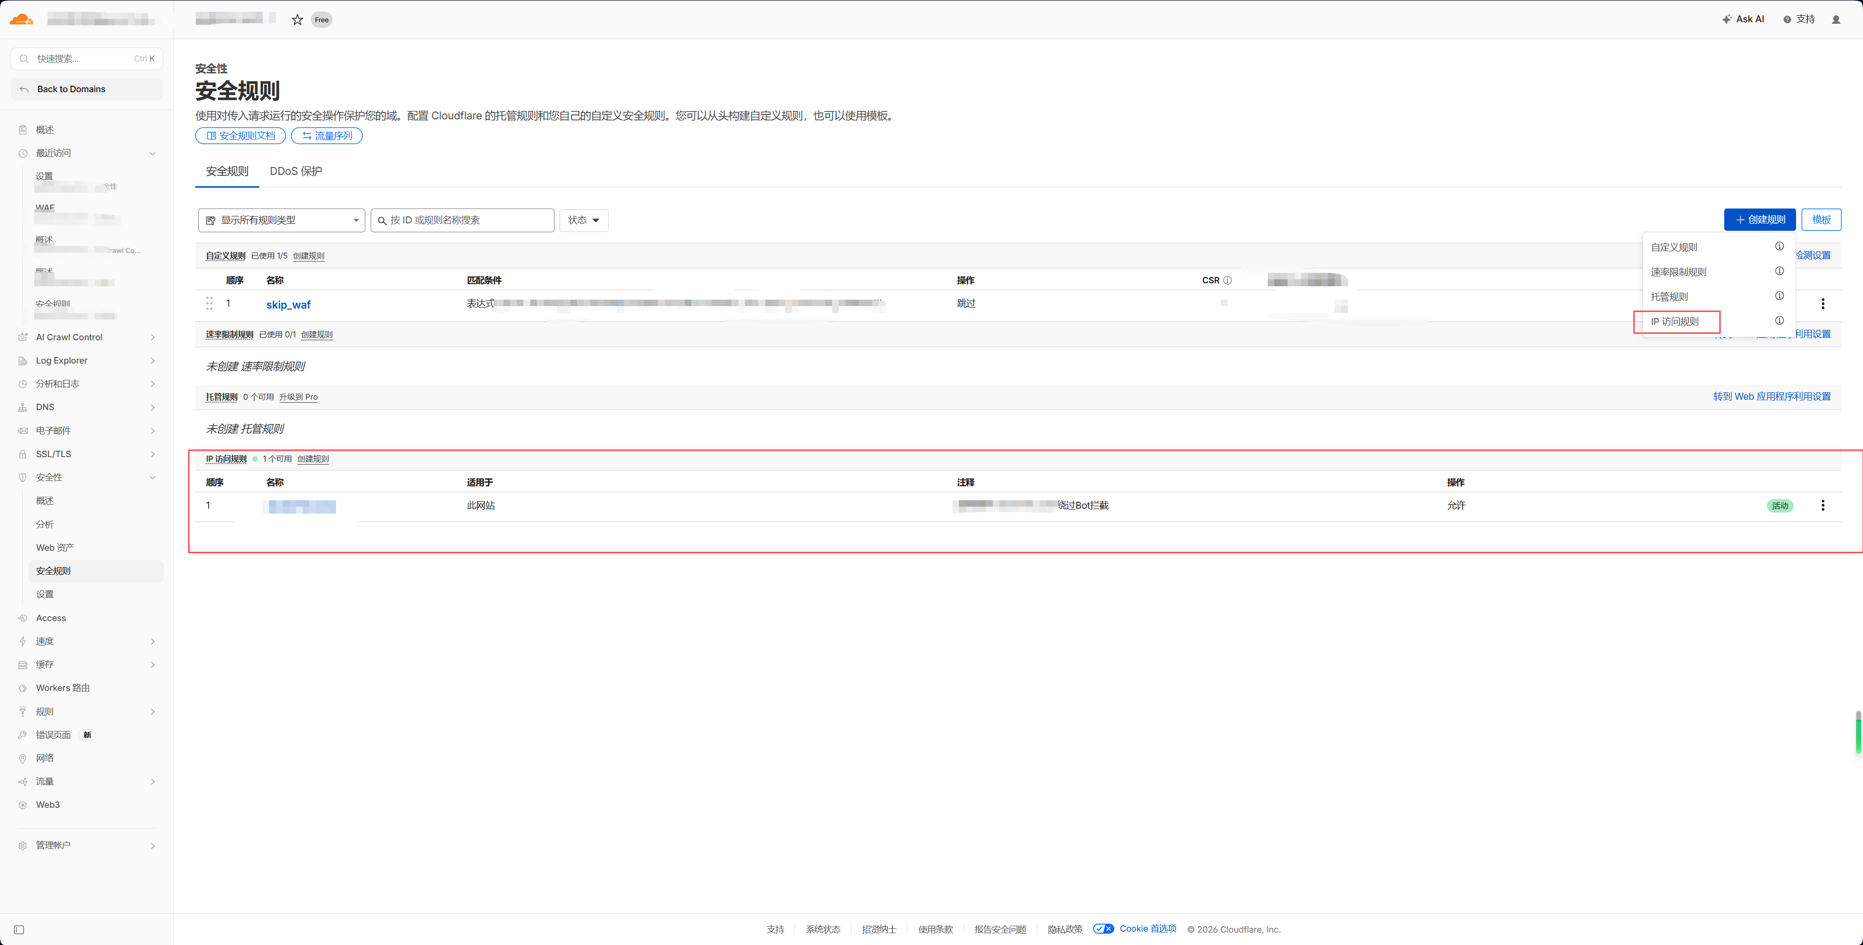Grab drag handle of skip_waf row
Screen dimensions: 1863x945
point(209,304)
